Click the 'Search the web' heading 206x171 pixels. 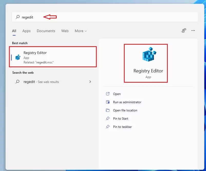tap(23, 73)
